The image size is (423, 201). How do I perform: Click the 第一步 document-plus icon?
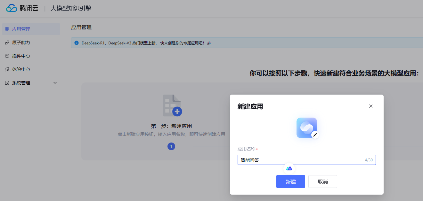(172, 105)
